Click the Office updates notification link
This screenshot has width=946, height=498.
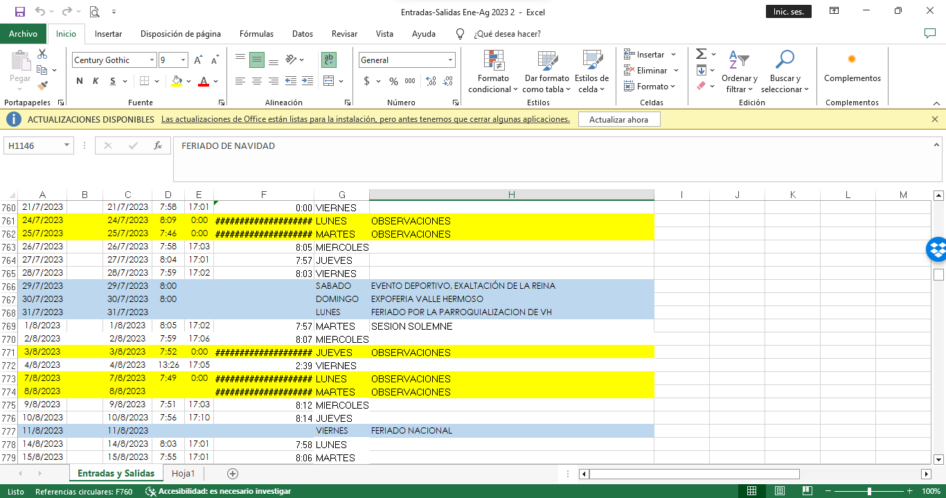365,119
